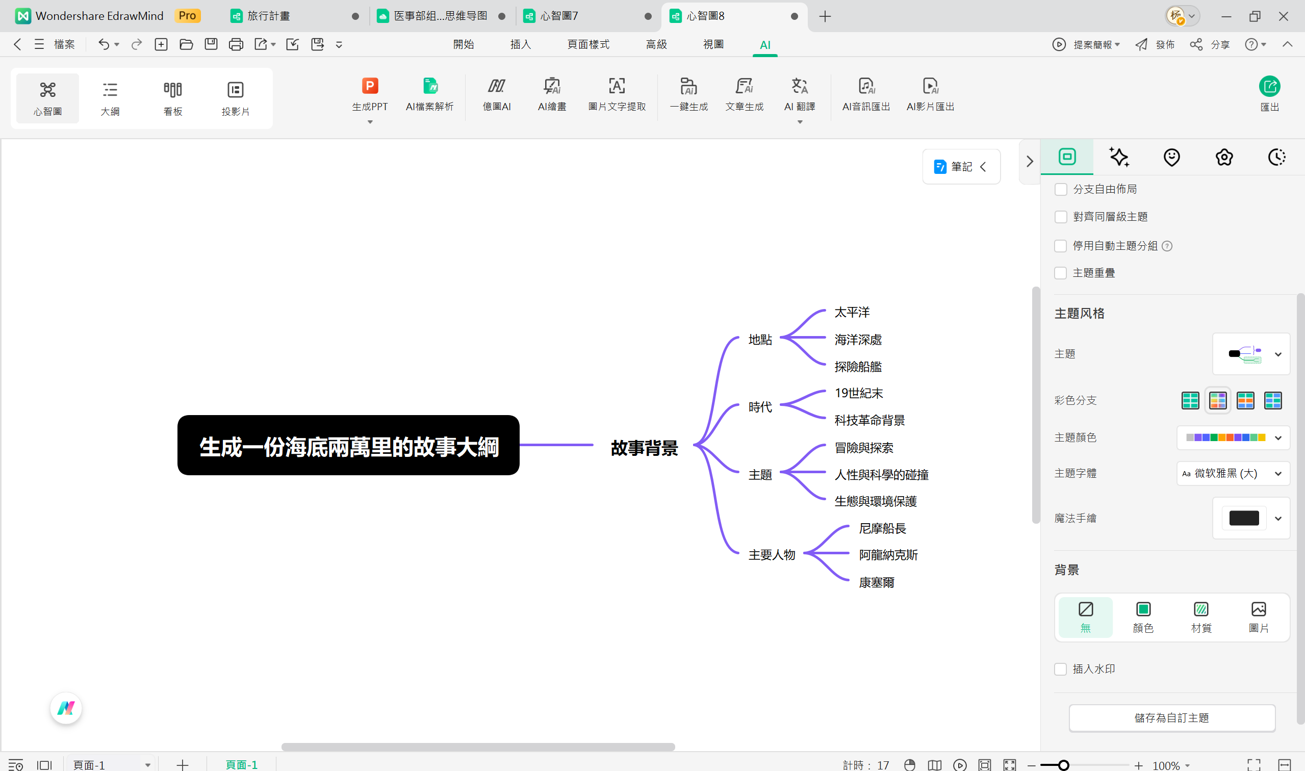
Task: Open the 心智圖7 document tab
Action: tap(559, 16)
